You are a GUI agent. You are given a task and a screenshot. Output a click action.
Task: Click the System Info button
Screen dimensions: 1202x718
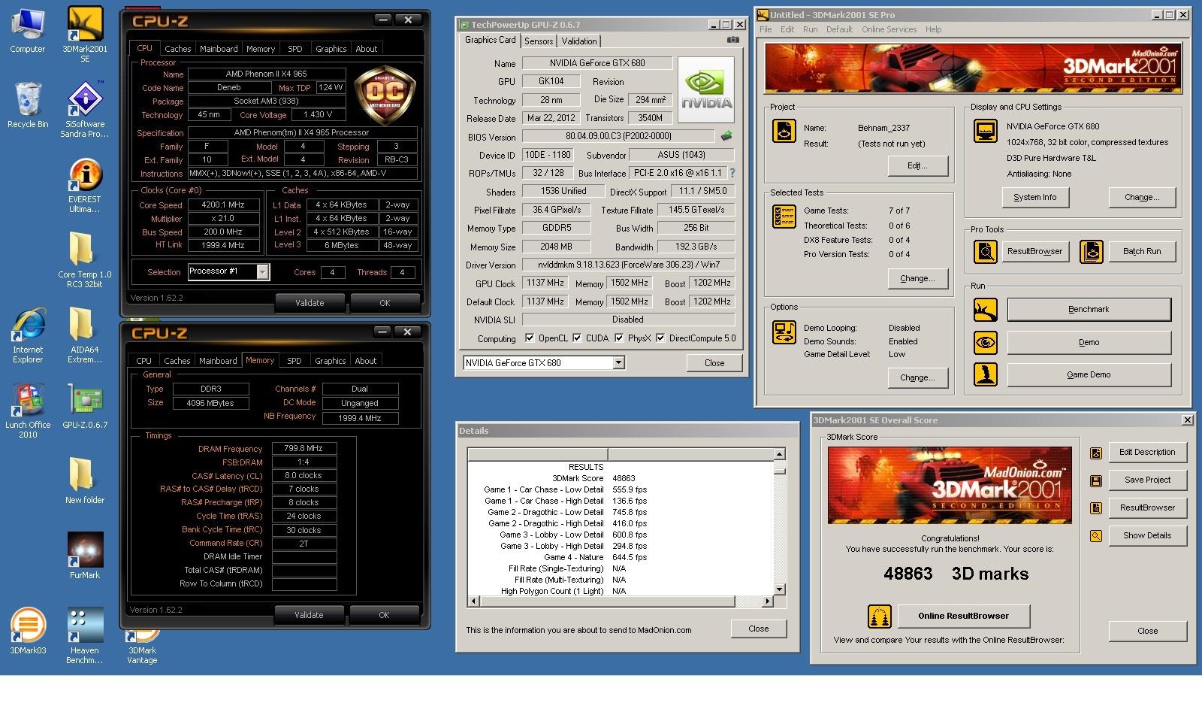pyautogui.click(x=1034, y=198)
